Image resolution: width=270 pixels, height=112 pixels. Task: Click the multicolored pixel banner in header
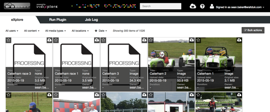coord(104,6)
